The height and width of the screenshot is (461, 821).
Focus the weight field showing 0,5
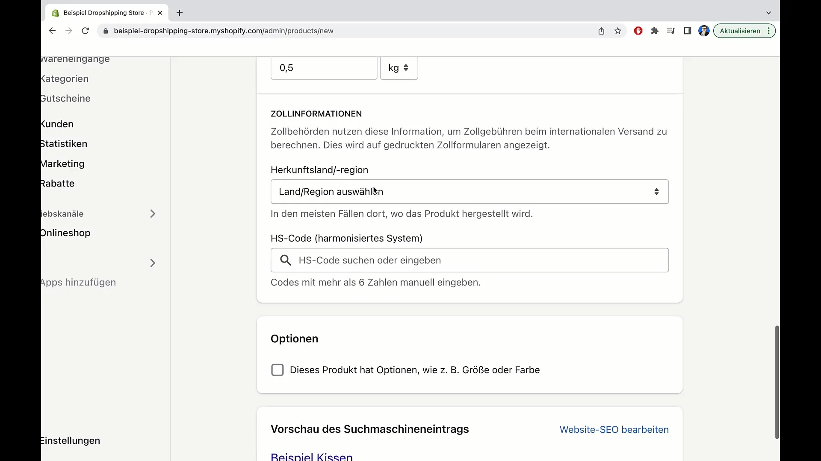[324, 68]
